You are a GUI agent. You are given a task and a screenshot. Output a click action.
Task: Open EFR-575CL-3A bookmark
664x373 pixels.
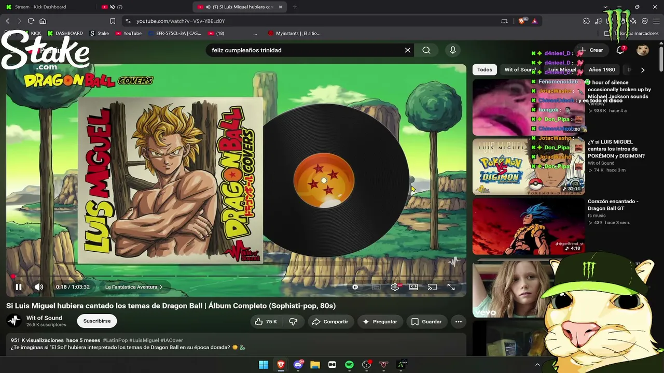tap(175, 33)
